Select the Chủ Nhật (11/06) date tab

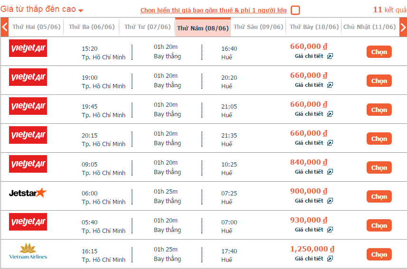[x=369, y=27]
